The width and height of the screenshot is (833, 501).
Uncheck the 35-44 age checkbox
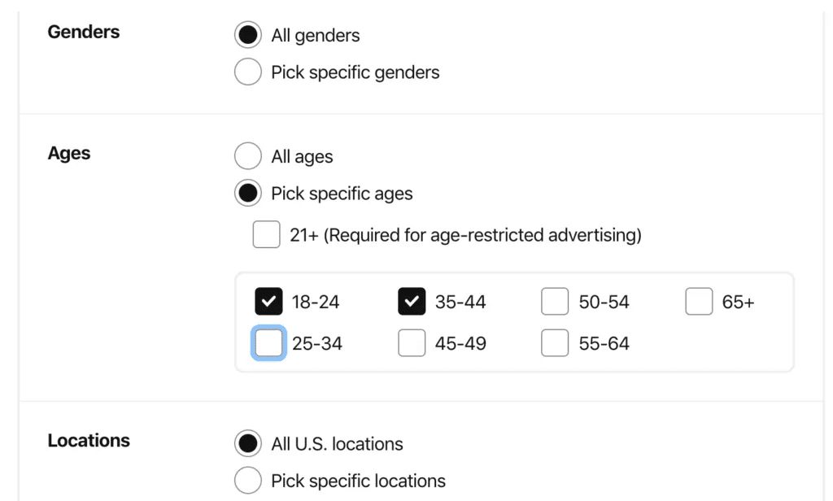[x=412, y=302]
